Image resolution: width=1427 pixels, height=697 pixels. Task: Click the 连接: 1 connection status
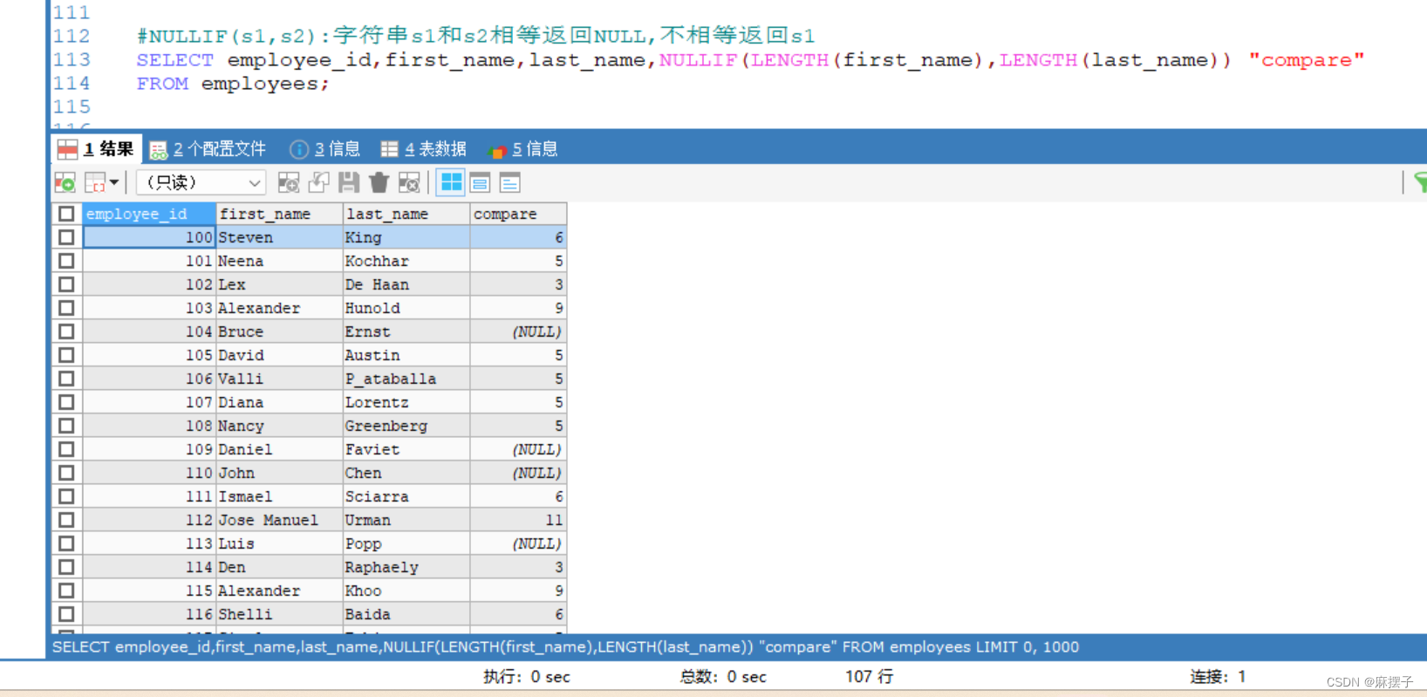[x=1218, y=677]
